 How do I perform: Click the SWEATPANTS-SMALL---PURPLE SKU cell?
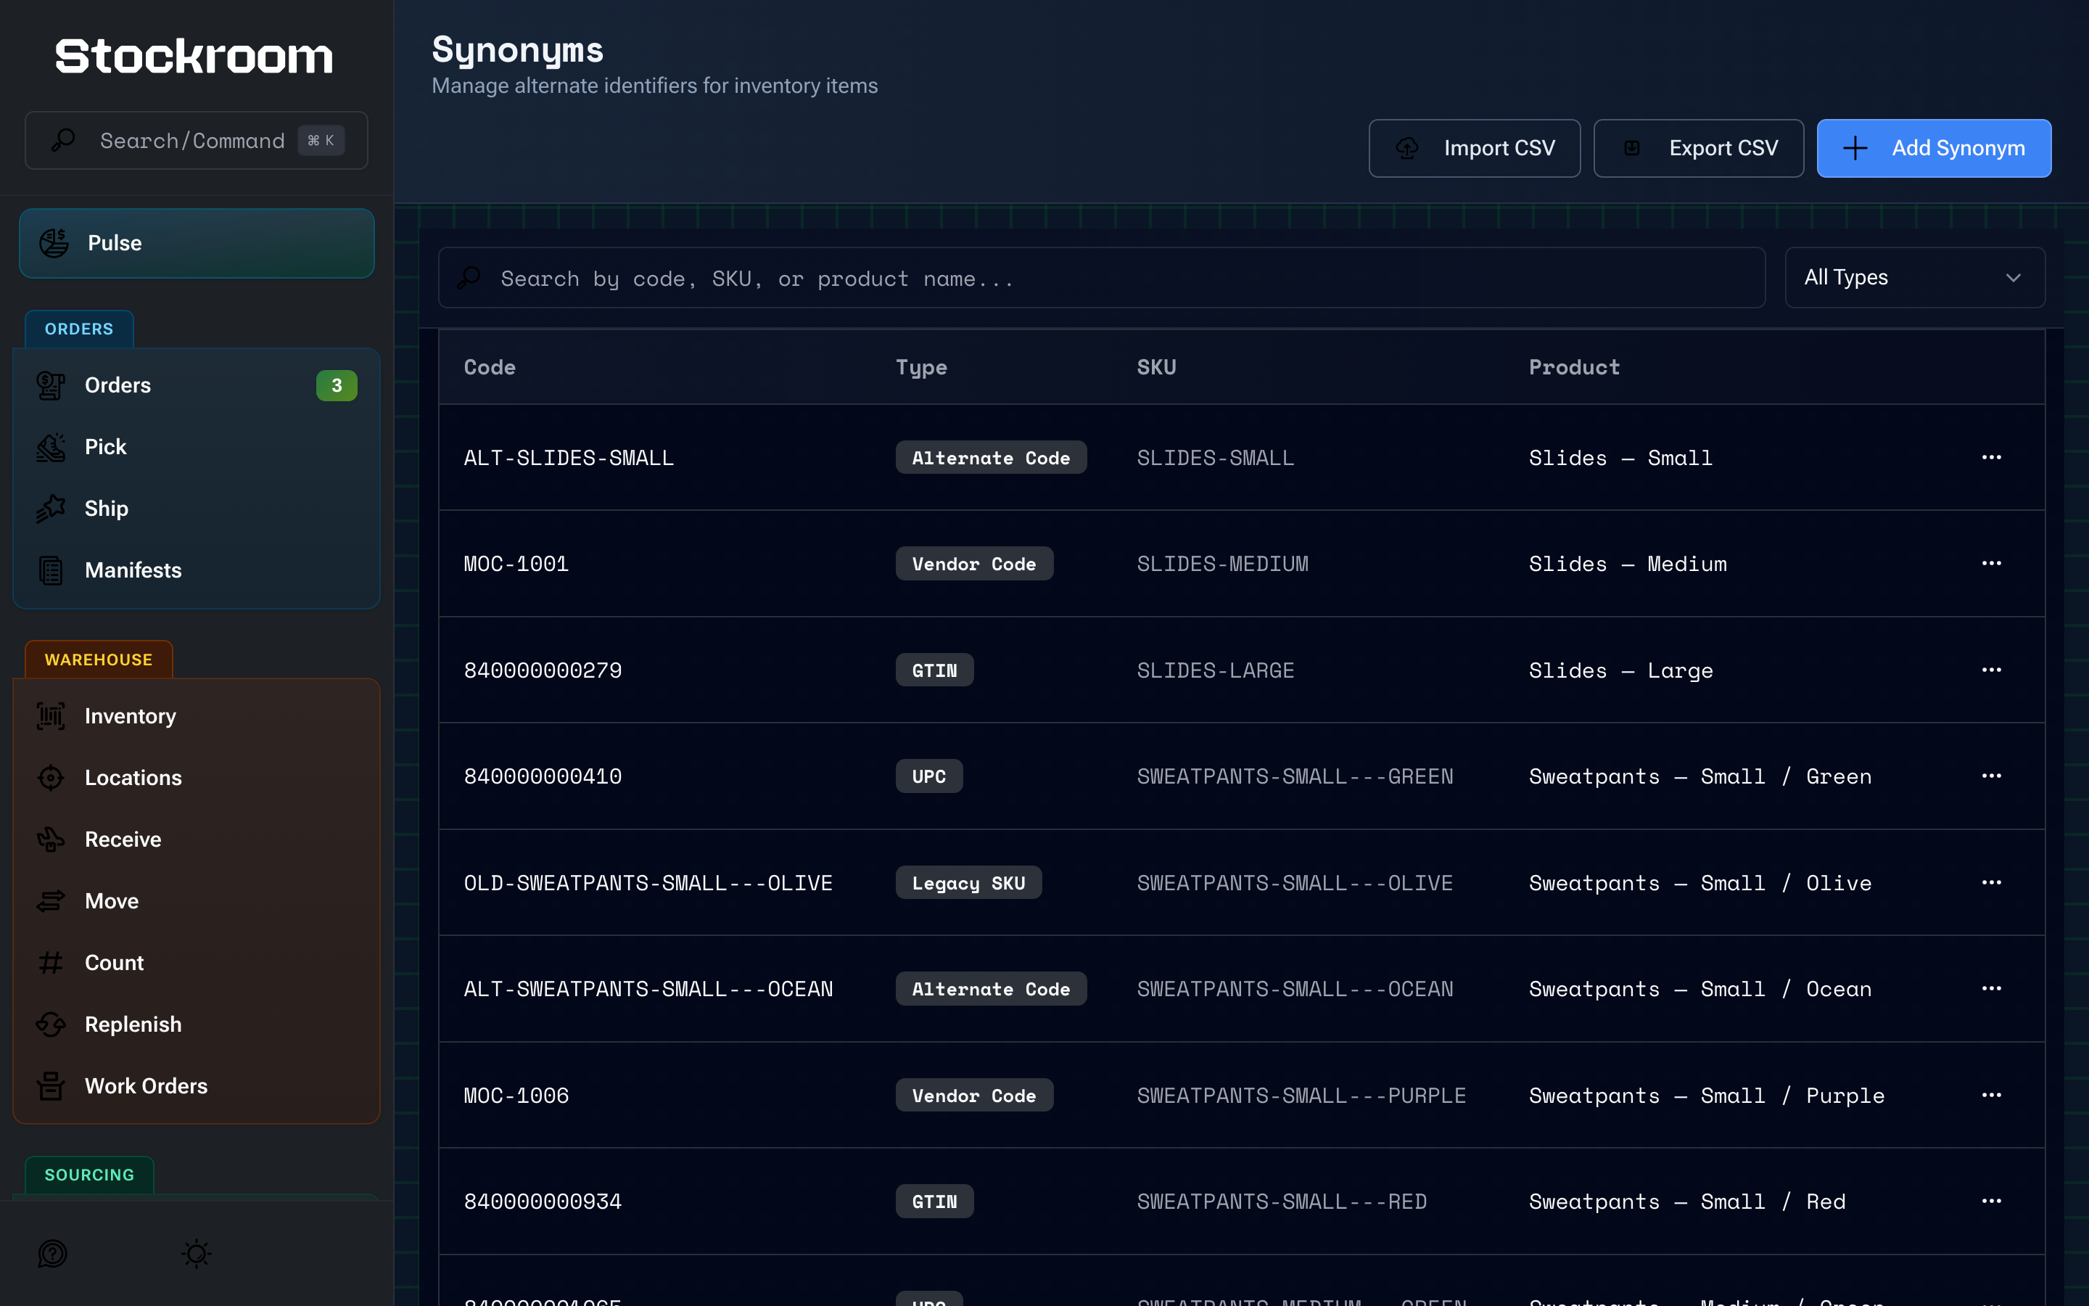pos(1301,1096)
